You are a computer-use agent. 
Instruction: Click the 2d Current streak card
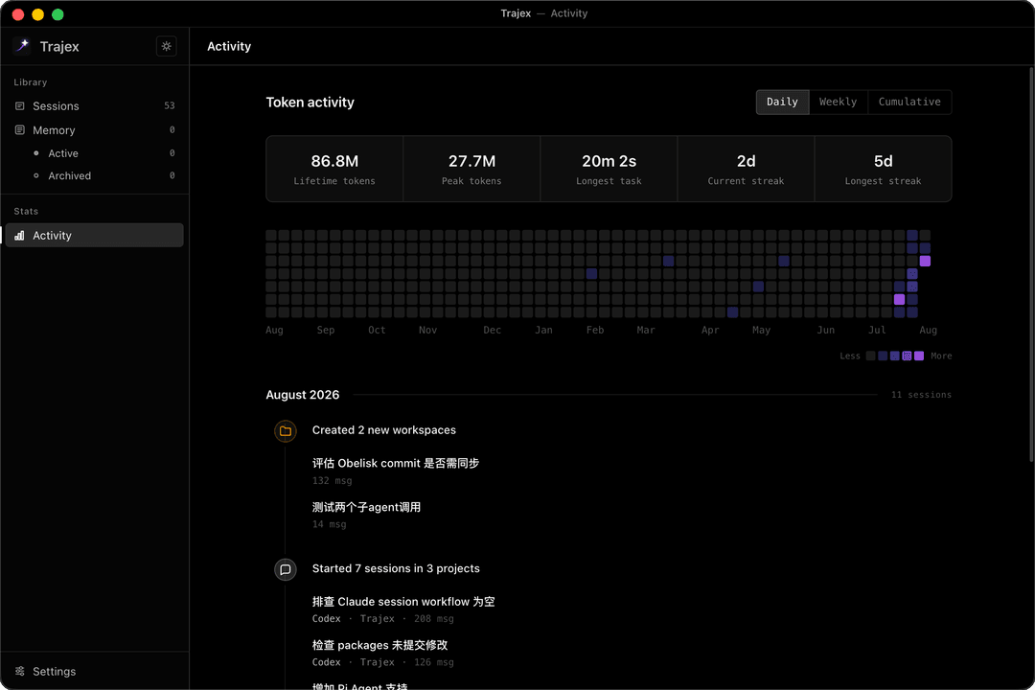(x=746, y=169)
